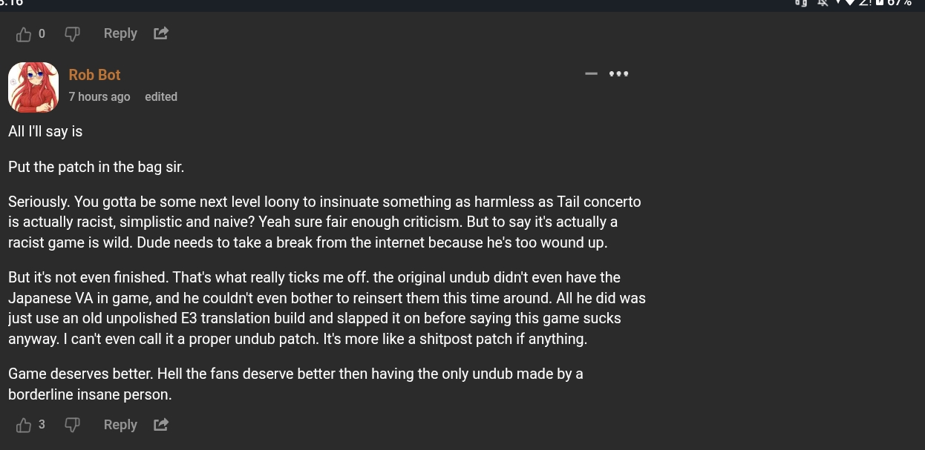Downvote Rob Bot's comment with thumbs down
Image resolution: width=925 pixels, height=450 pixels.
pos(72,425)
